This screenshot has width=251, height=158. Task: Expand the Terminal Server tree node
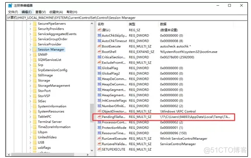click(x=30, y=122)
